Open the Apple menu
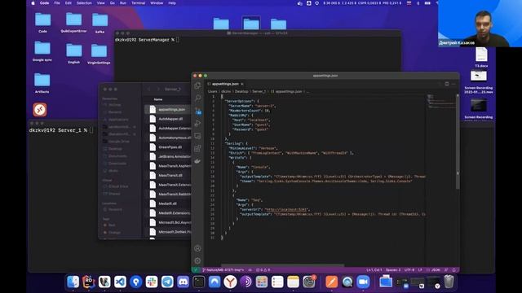522x293 pixels. [33, 3]
